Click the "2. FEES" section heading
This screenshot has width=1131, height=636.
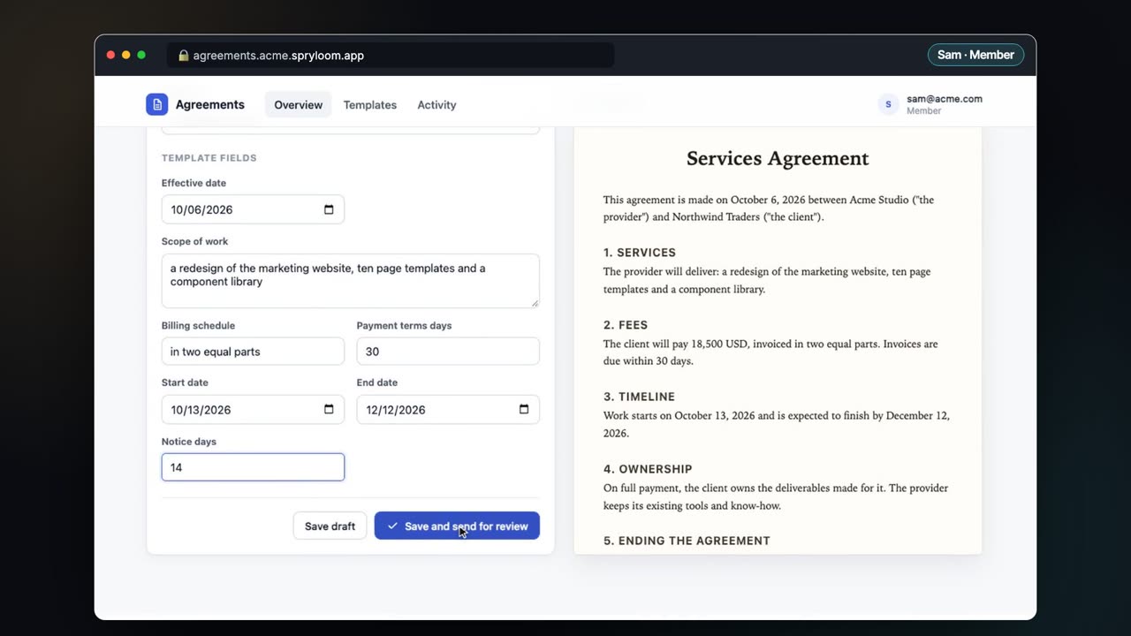coord(626,325)
